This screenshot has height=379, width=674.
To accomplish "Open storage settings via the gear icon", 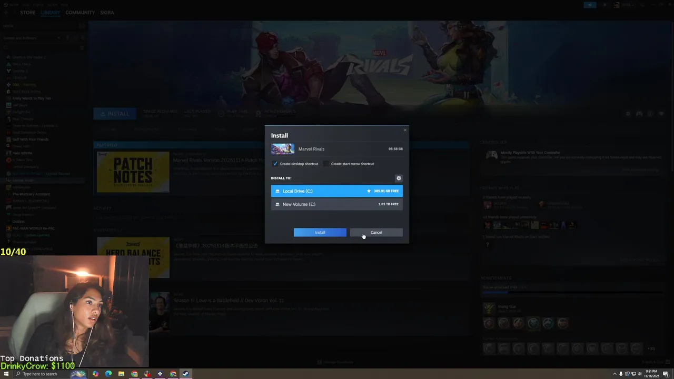I will click(399, 178).
